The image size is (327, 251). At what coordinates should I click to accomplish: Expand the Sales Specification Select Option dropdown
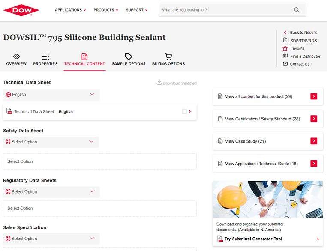coord(51,239)
